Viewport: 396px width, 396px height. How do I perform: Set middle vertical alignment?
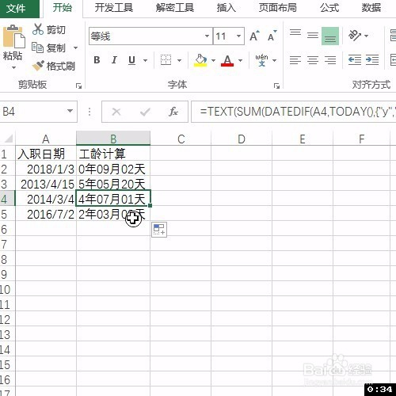(313, 36)
